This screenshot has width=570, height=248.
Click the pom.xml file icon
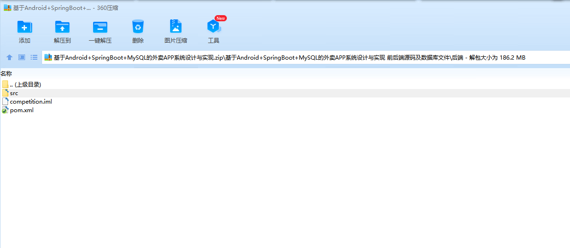5,110
